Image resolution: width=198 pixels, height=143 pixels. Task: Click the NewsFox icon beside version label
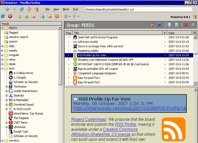[x=194, y=17]
